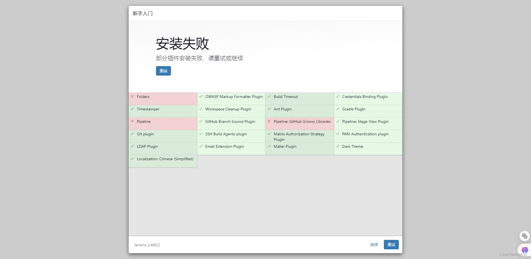
Task: Select the Git plugin label
Action: coord(145,134)
